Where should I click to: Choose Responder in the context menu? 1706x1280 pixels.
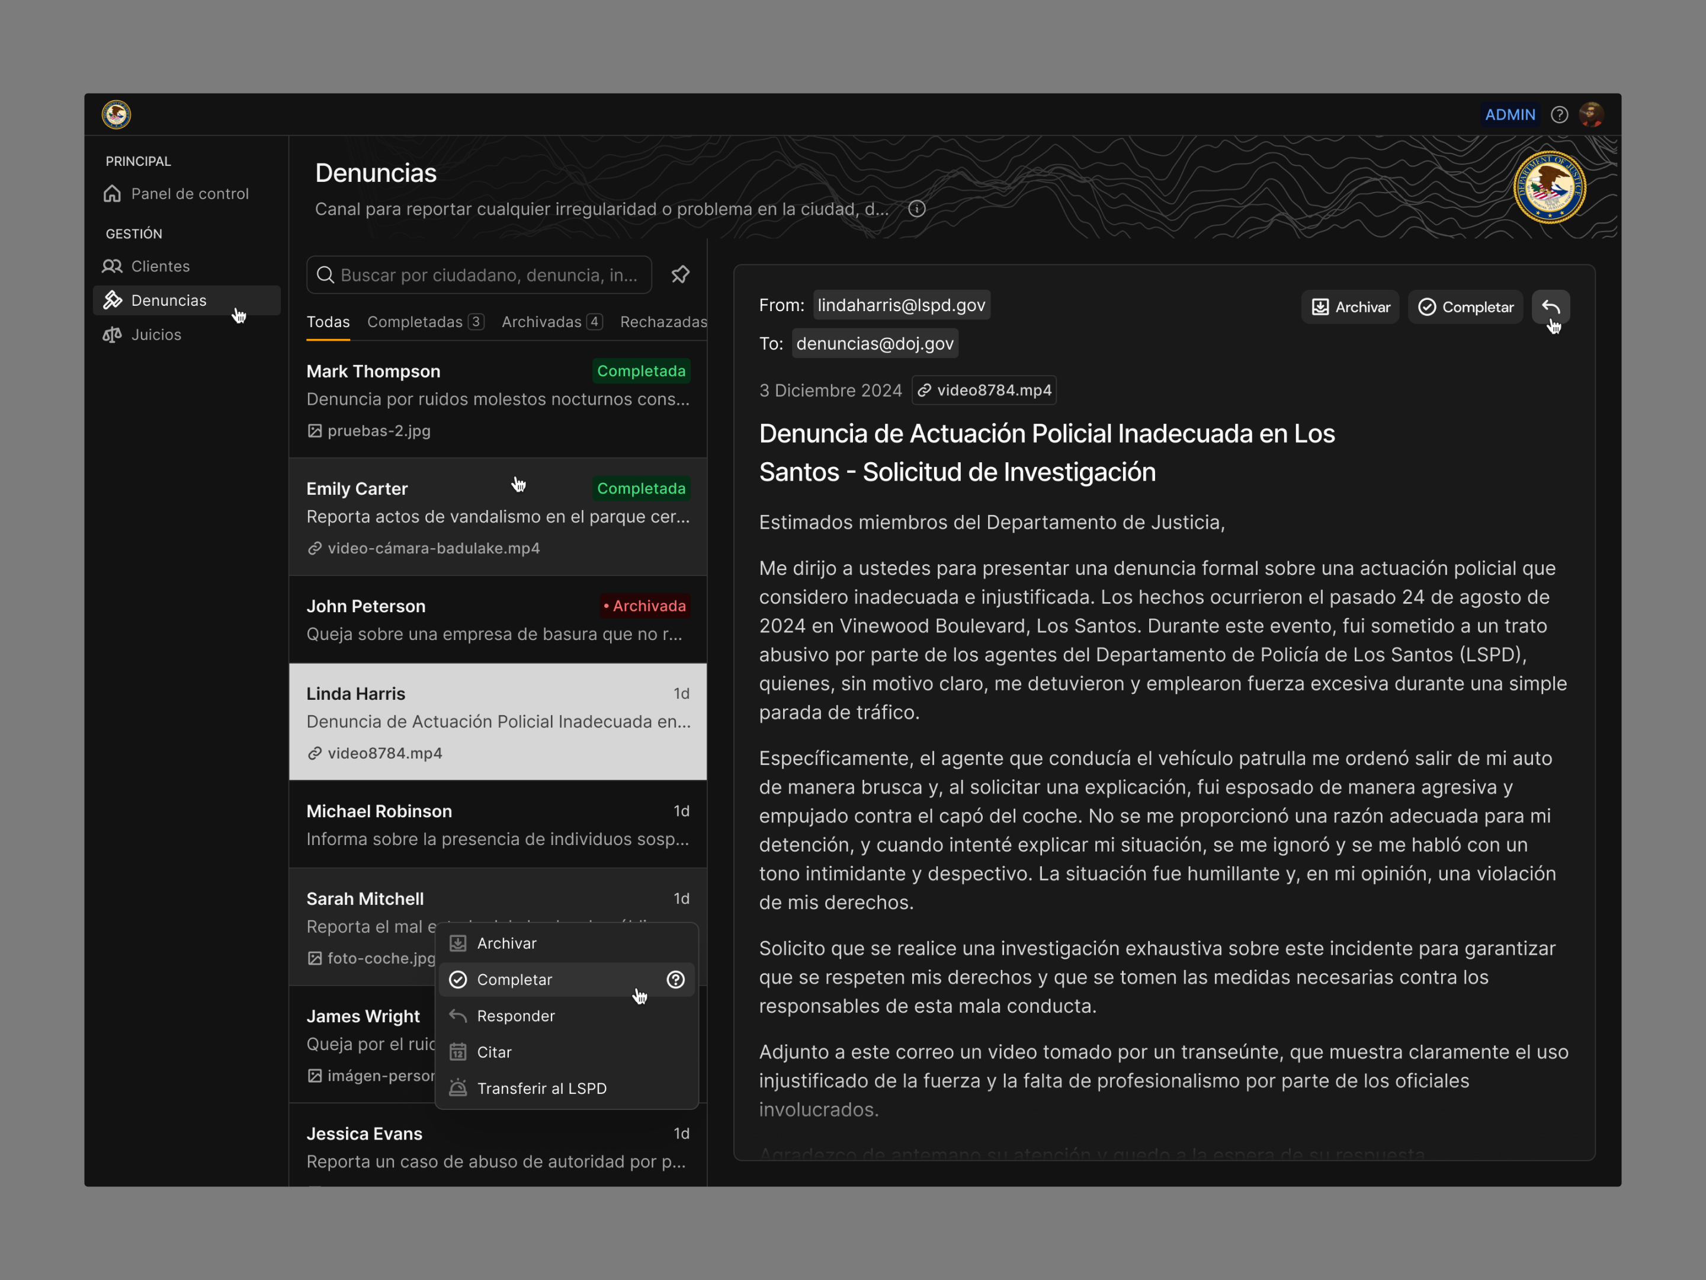(567, 1016)
